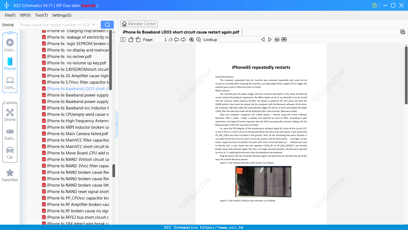Click the PDF viewer vertical scrollbar
The height and width of the screenshot is (230, 408).
[x=406, y=75]
